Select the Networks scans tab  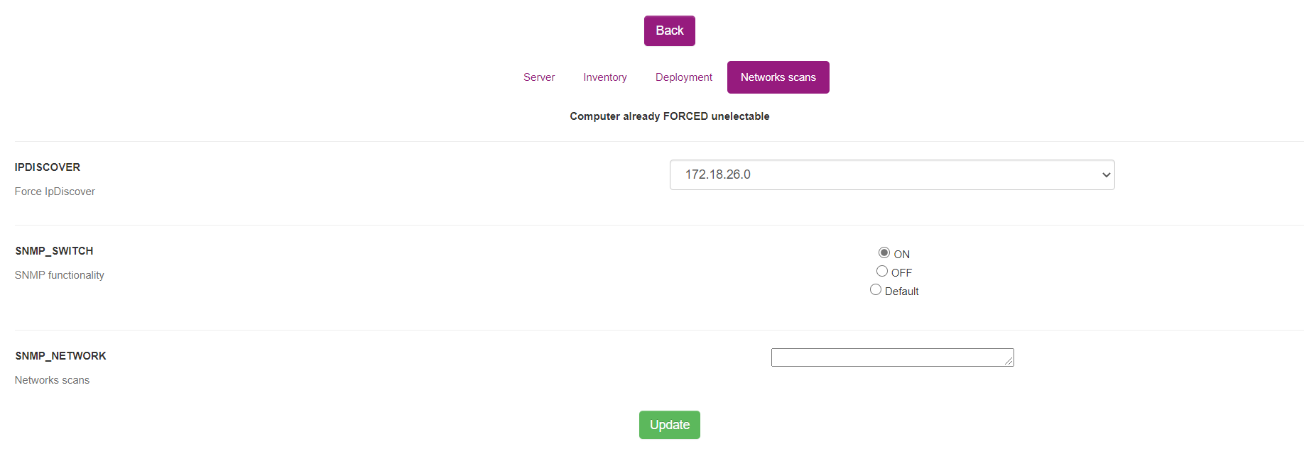click(778, 77)
